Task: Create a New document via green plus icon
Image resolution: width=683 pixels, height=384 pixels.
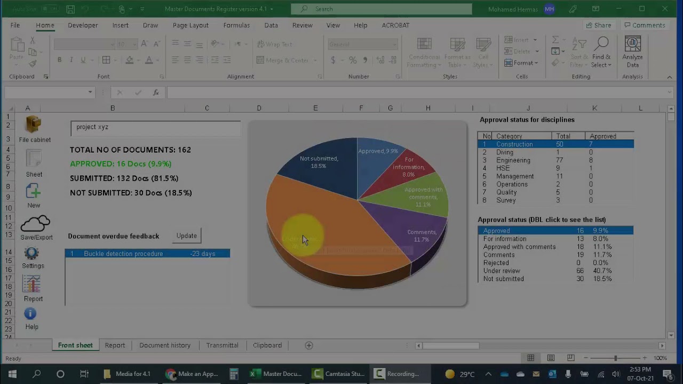Action: click(x=34, y=191)
